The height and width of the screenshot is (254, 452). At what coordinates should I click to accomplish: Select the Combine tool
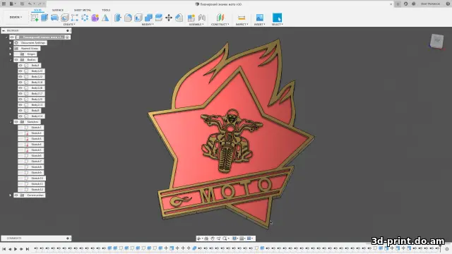(x=148, y=18)
